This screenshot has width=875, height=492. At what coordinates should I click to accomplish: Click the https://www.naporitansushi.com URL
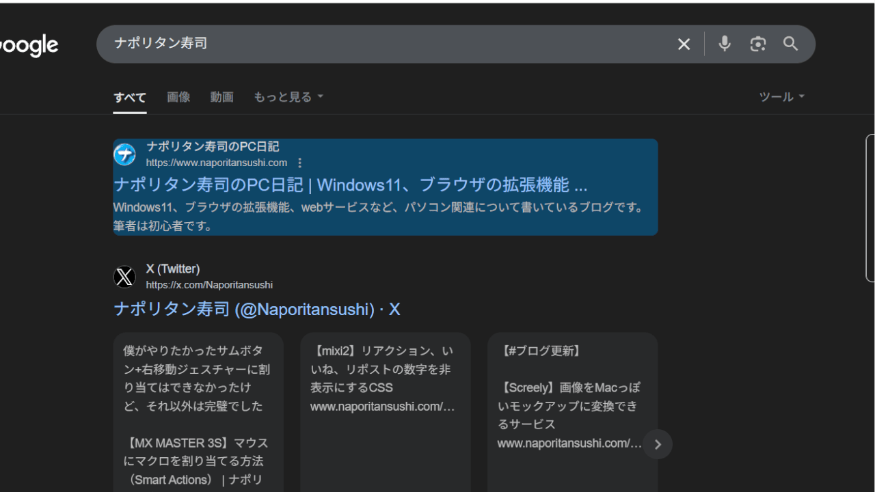[x=217, y=163]
